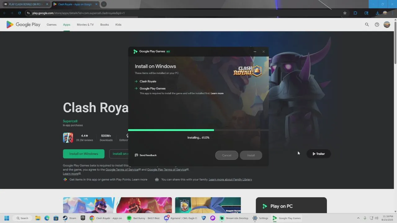
Task: Go back in Chrome
Action: click(4, 13)
